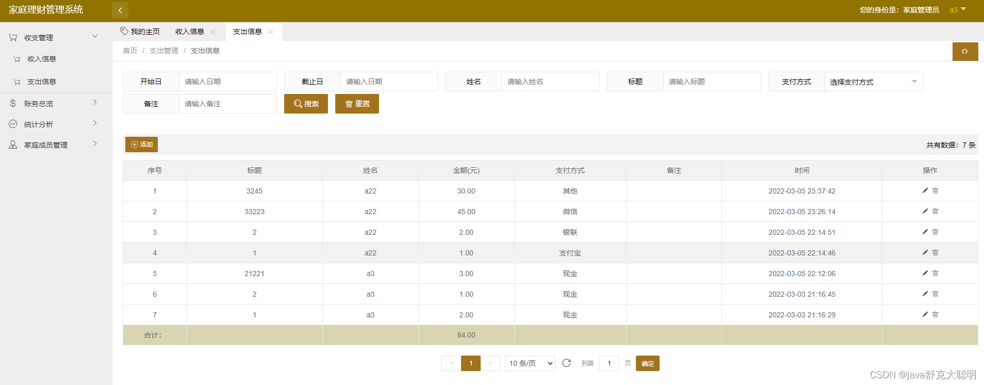Switch to the 收入信息 tab
The image size is (984, 385).
pyautogui.click(x=190, y=31)
